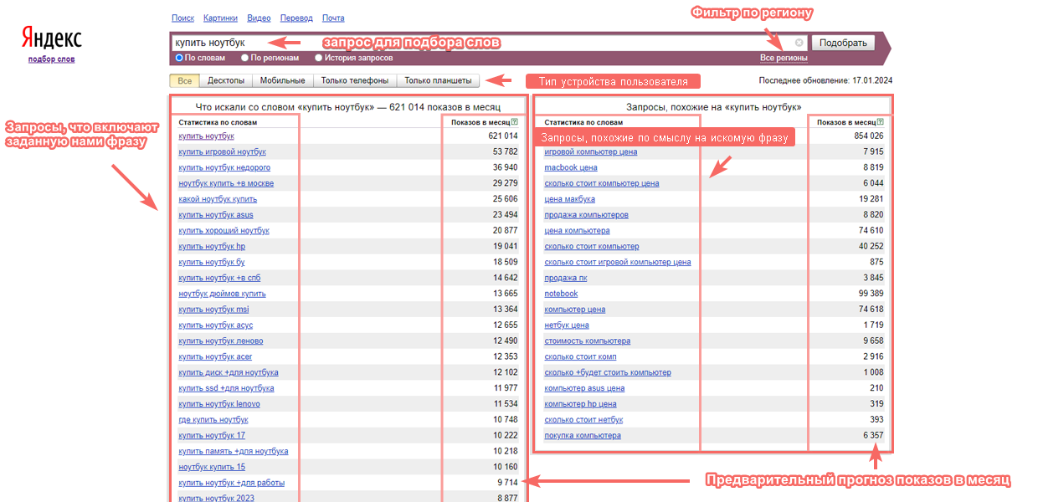The image size is (1038, 502).
Task: Open the "купить ноутбук +в спб" link
Action: [x=219, y=278]
